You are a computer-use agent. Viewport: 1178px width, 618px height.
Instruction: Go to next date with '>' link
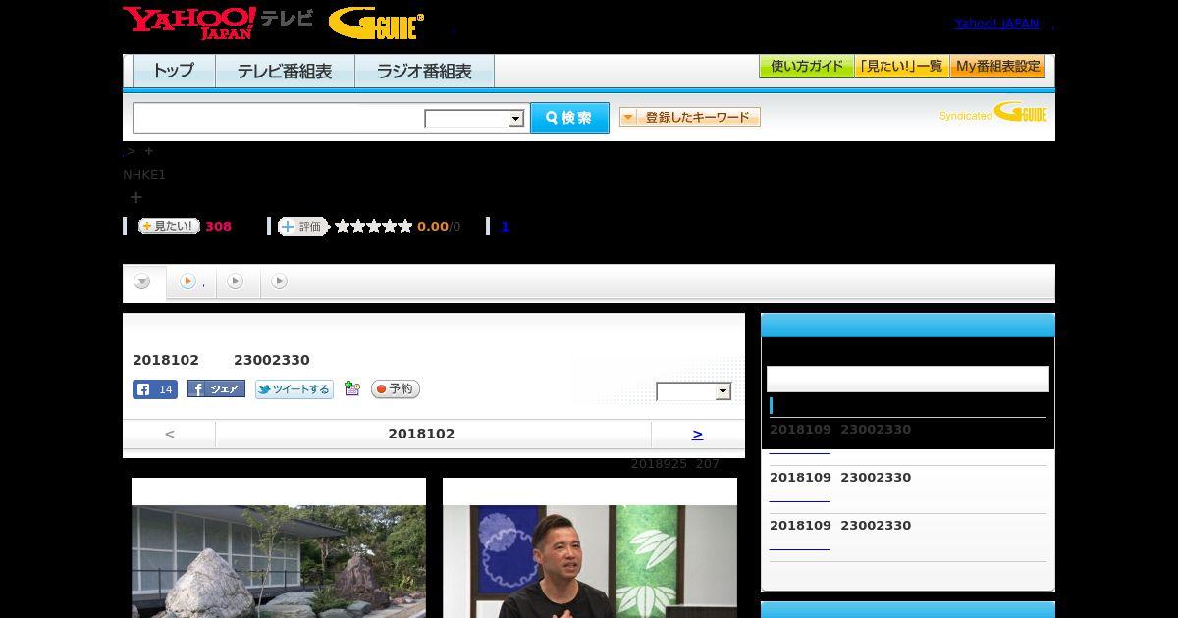click(697, 434)
